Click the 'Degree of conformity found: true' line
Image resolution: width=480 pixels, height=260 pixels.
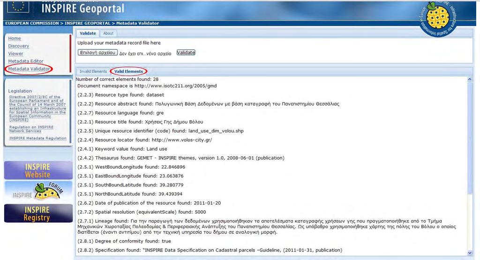124,241
